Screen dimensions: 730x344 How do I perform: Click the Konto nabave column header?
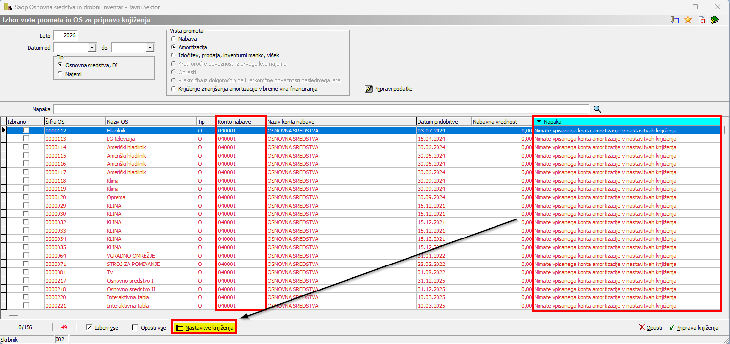(x=241, y=121)
